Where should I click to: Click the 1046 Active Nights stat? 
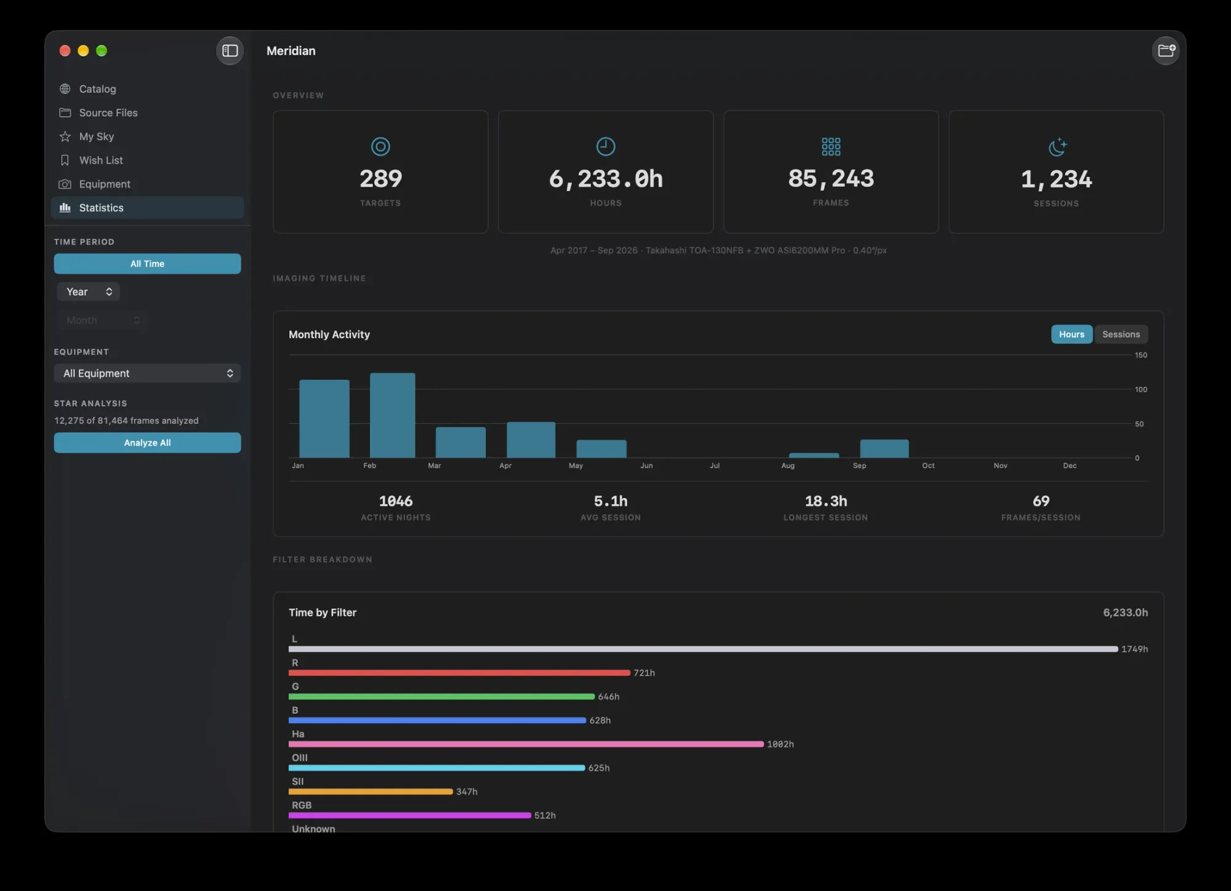point(396,501)
